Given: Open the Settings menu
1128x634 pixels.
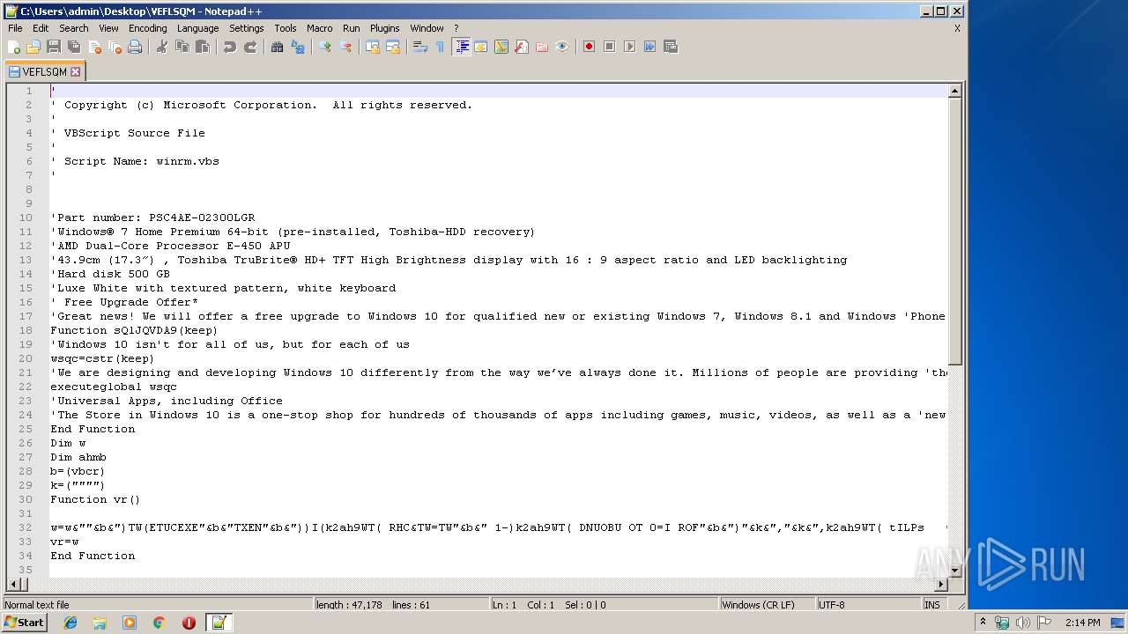Looking at the screenshot, I should [247, 28].
